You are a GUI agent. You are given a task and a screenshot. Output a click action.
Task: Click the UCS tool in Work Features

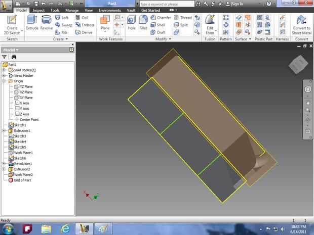117,32
